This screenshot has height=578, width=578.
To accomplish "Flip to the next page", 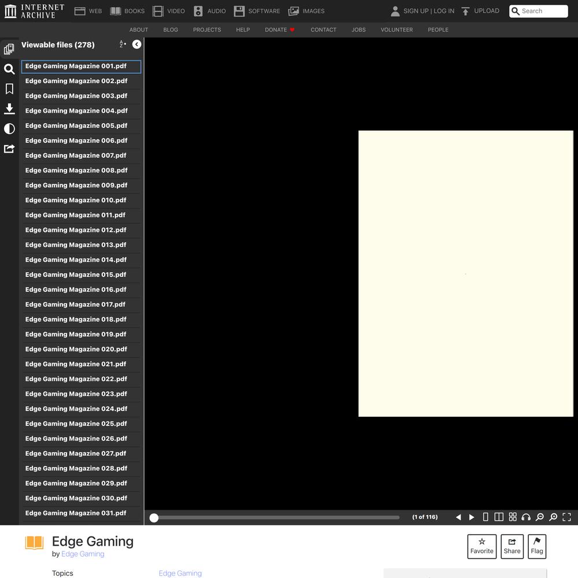I will point(472,517).
